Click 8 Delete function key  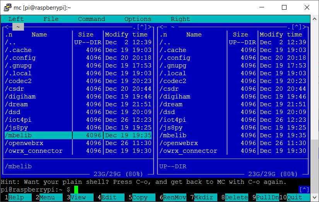point(235,197)
